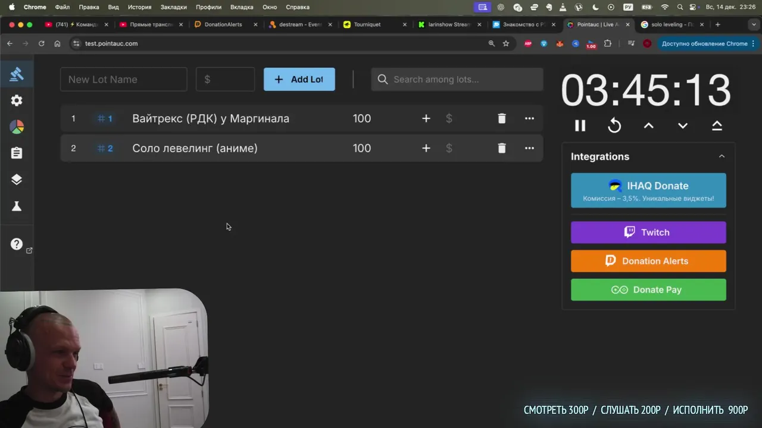Open settings gear in left sidebar

(x=17, y=100)
